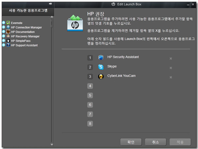Select position number 1 field
Screen dimensions: 198x149
pyautogui.click(x=90, y=58)
